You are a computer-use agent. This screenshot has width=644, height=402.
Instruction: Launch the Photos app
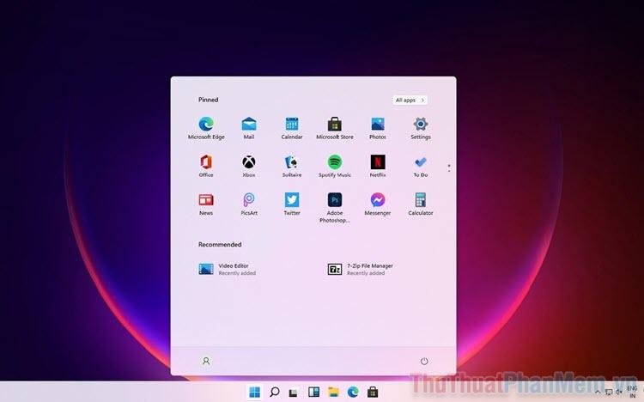pos(378,128)
